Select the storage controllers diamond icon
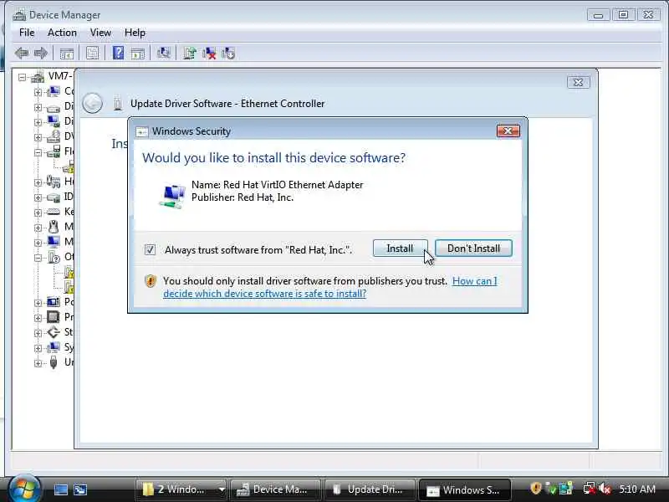This screenshot has width=669, height=502. pos(54,331)
